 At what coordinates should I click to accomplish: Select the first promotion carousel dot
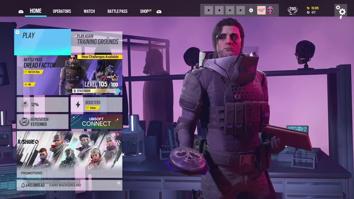114,135
